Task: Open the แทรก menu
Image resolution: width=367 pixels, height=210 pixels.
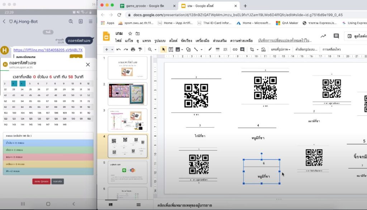Action: click(x=147, y=41)
